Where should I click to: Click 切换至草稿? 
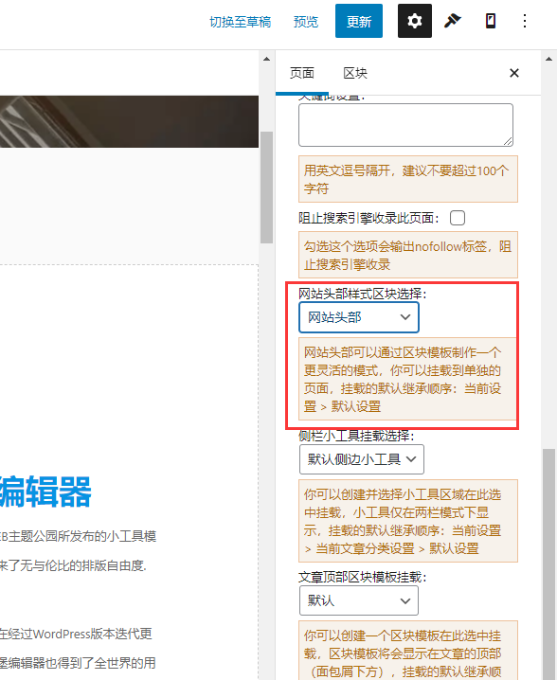click(x=241, y=21)
